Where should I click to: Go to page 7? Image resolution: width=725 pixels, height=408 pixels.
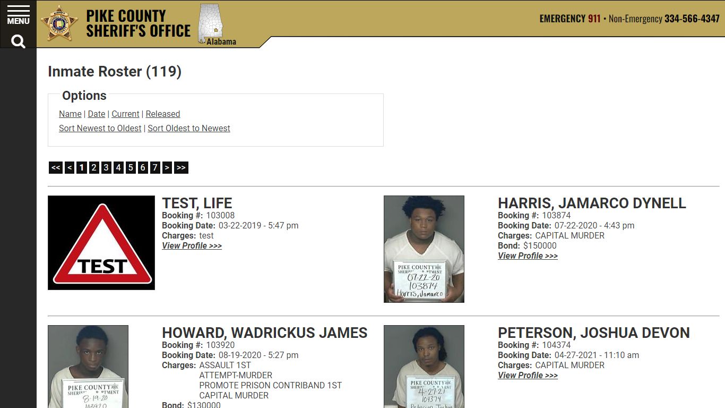(155, 168)
